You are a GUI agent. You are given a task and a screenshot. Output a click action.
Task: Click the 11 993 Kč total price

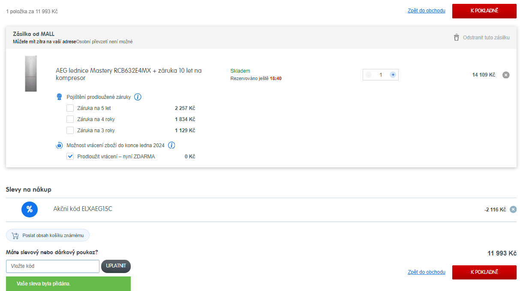click(x=502, y=253)
